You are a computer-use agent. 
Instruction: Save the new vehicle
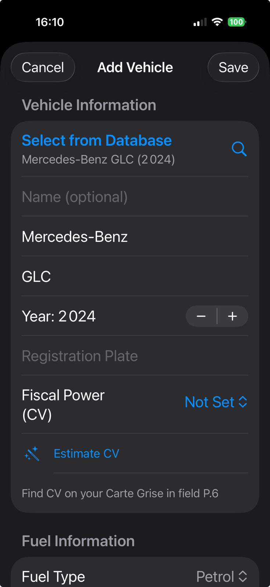point(233,68)
